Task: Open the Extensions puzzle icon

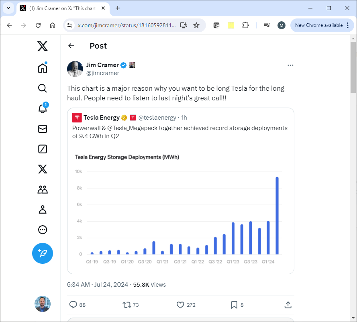Action: coord(245,25)
